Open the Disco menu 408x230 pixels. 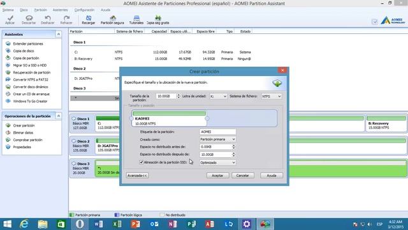pos(24,10)
